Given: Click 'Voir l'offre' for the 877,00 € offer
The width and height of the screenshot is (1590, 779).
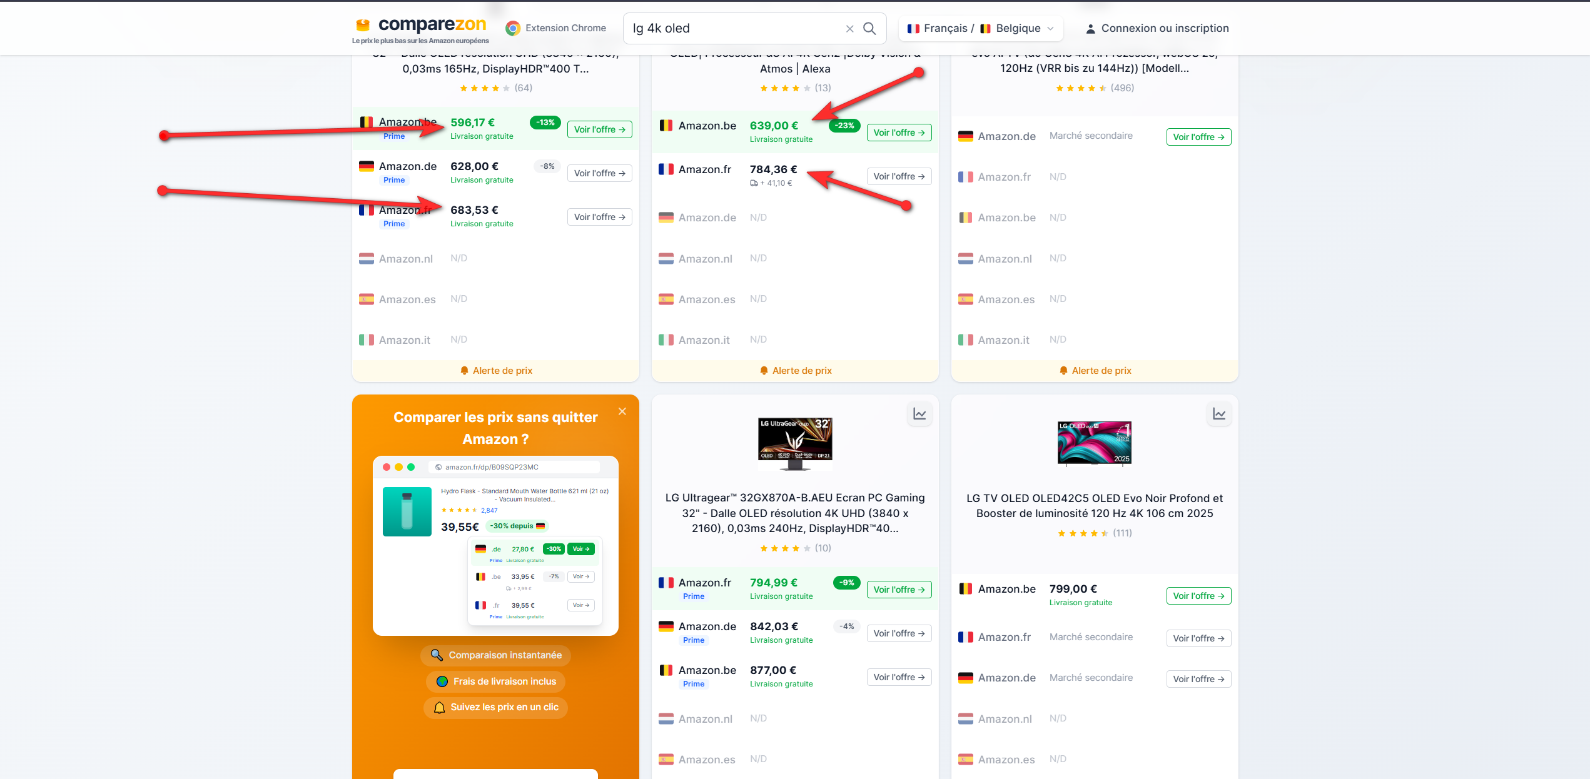Looking at the screenshot, I should click(x=899, y=677).
